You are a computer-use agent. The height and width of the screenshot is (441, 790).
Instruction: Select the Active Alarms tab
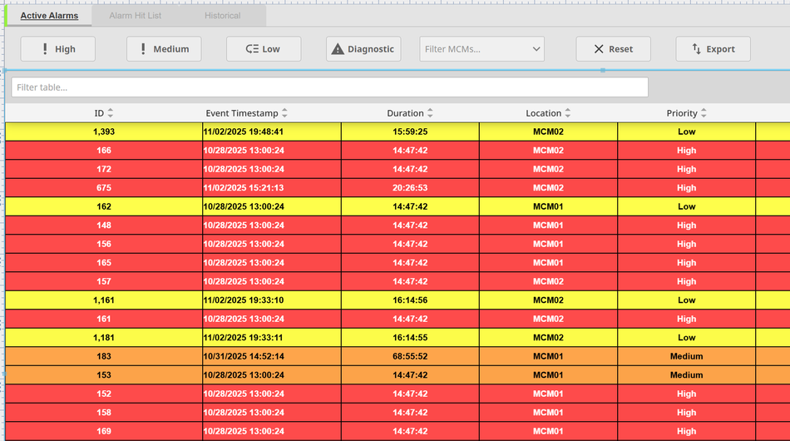pyautogui.click(x=49, y=16)
